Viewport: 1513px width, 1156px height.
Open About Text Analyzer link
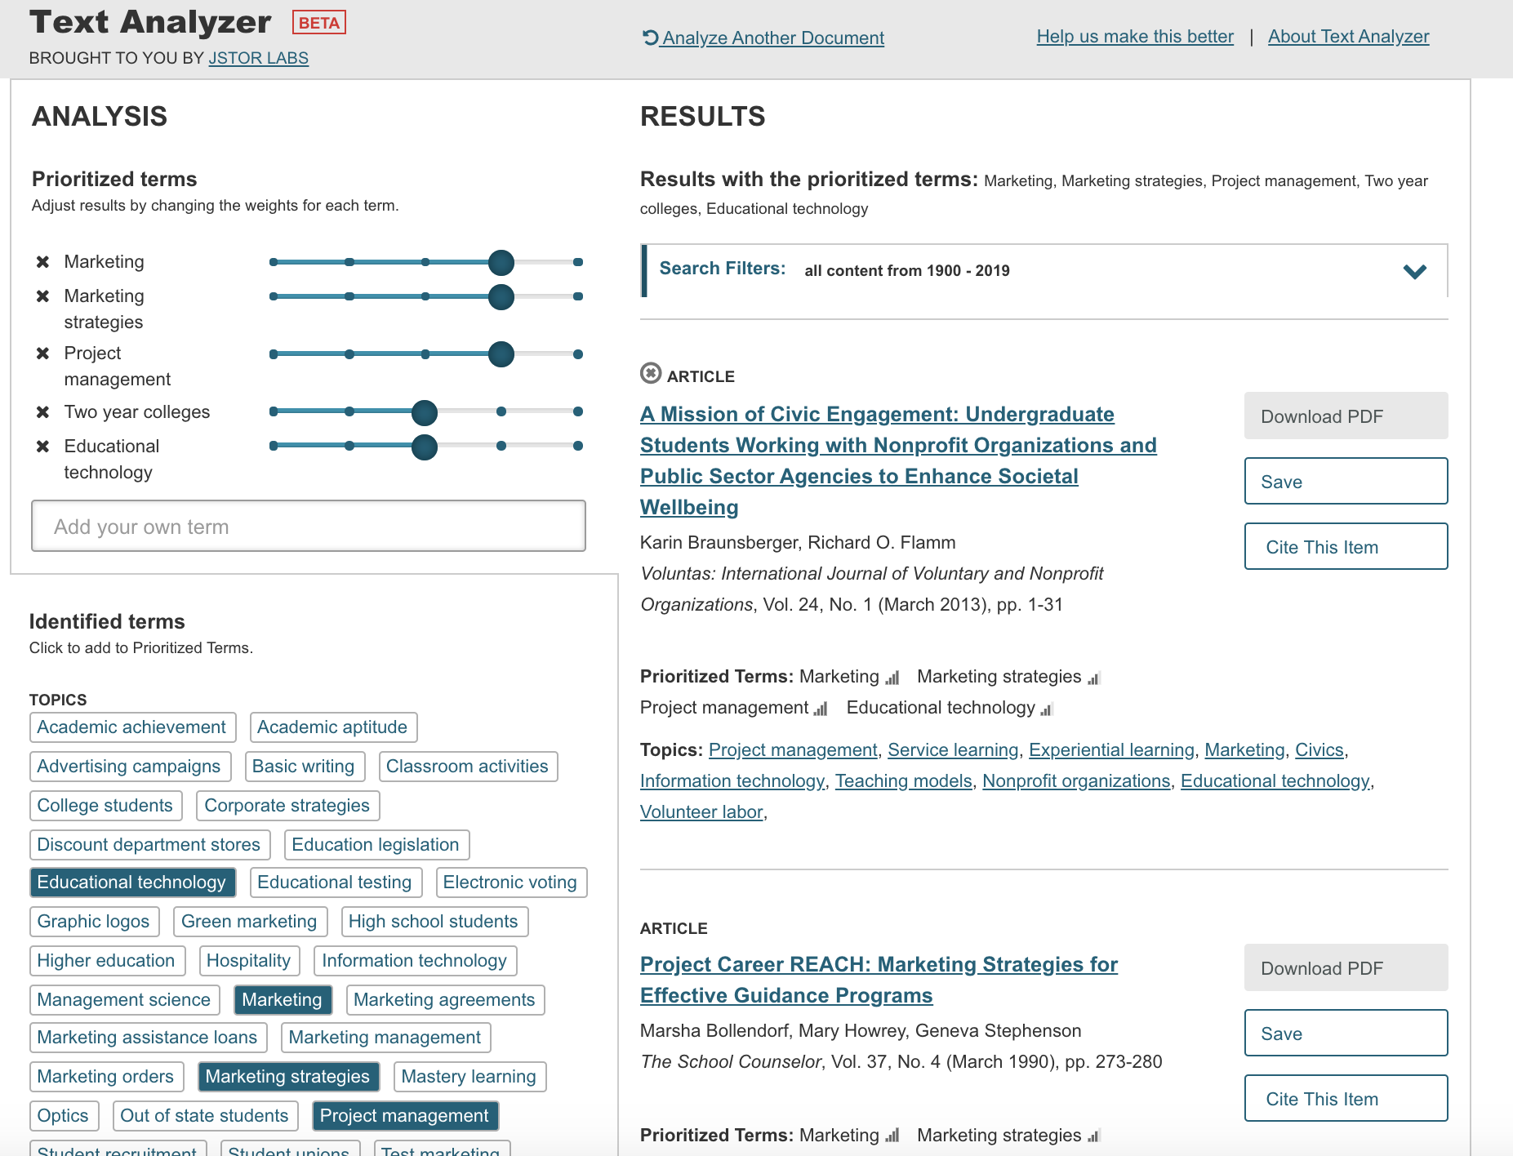click(x=1348, y=37)
